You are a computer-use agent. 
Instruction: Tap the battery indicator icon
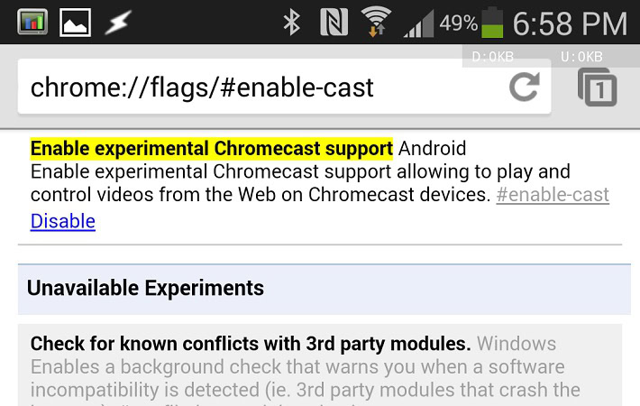point(491,22)
